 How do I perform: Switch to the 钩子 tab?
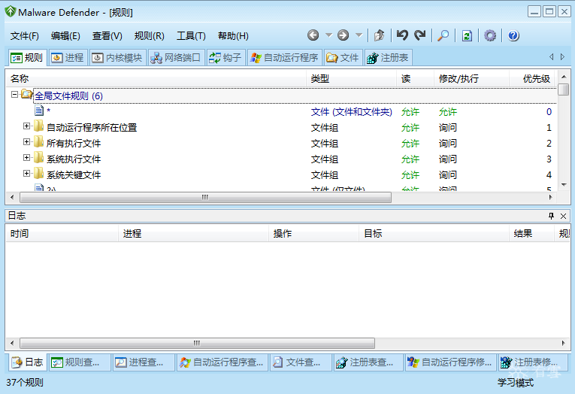pyautogui.click(x=225, y=58)
